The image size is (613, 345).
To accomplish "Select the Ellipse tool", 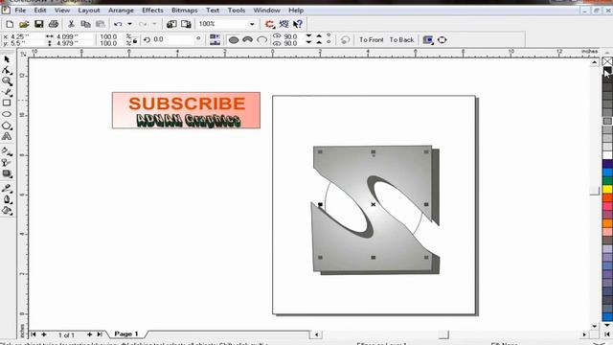I will (7, 114).
